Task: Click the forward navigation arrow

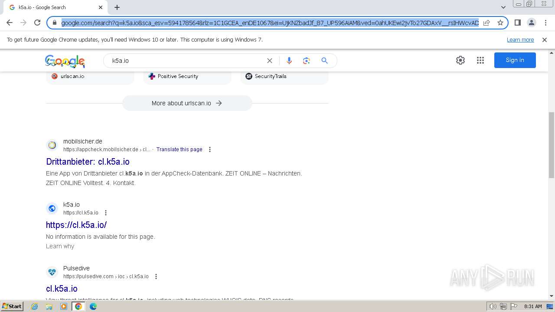Action: pos(23,23)
